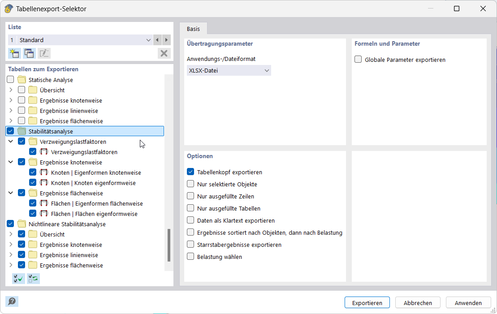Open the XLSX-Datei format dropdown

pos(229,70)
